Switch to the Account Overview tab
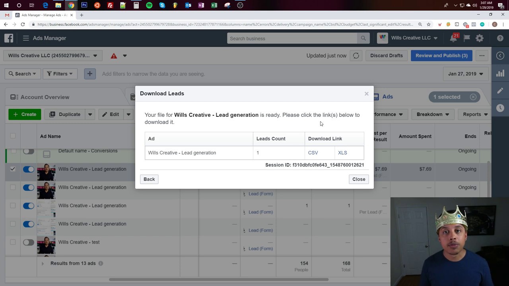Viewport: 509px width, 286px height. click(x=40, y=97)
